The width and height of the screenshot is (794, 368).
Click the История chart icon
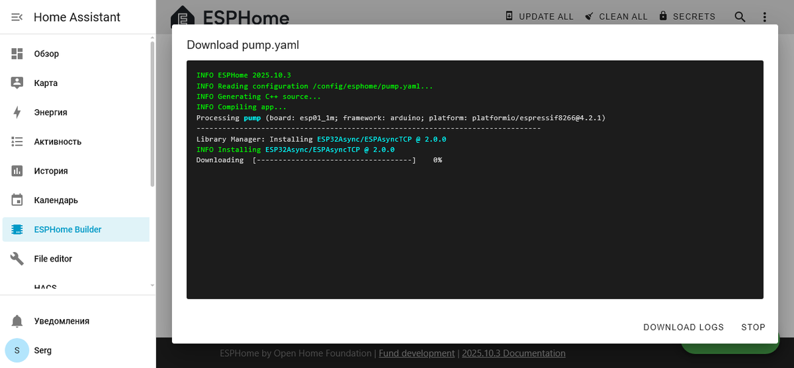(17, 171)
